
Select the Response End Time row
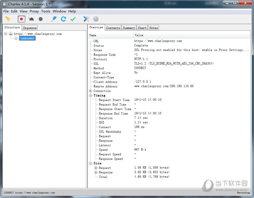point(169,113)
